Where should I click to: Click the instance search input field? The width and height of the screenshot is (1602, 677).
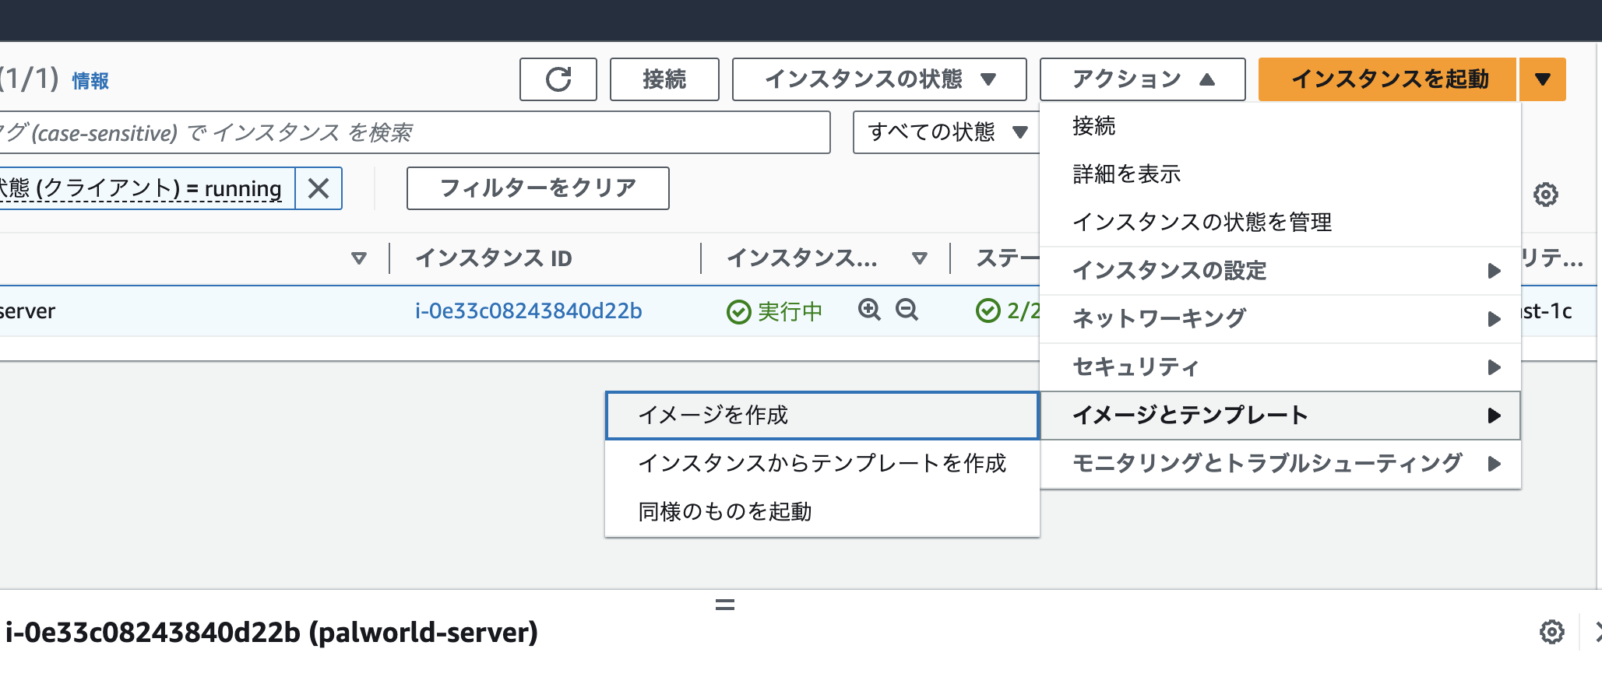[x=413, y=133]
